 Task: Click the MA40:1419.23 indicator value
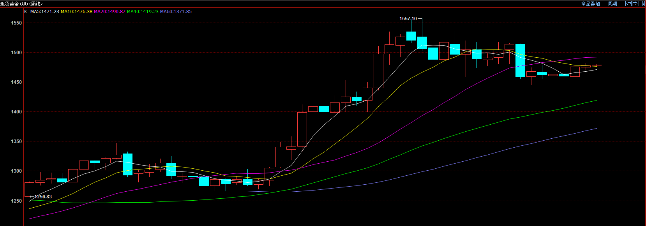(x=143, y=12)
